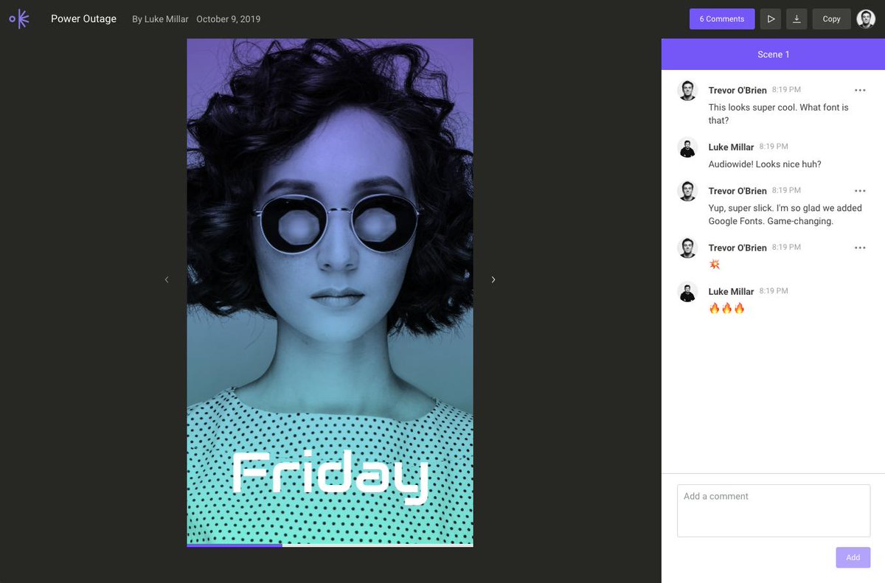Click the 'Yup, super slick' comment text
Screen dimensions: 885x583
pyautogui.click(x=785, y=214)
